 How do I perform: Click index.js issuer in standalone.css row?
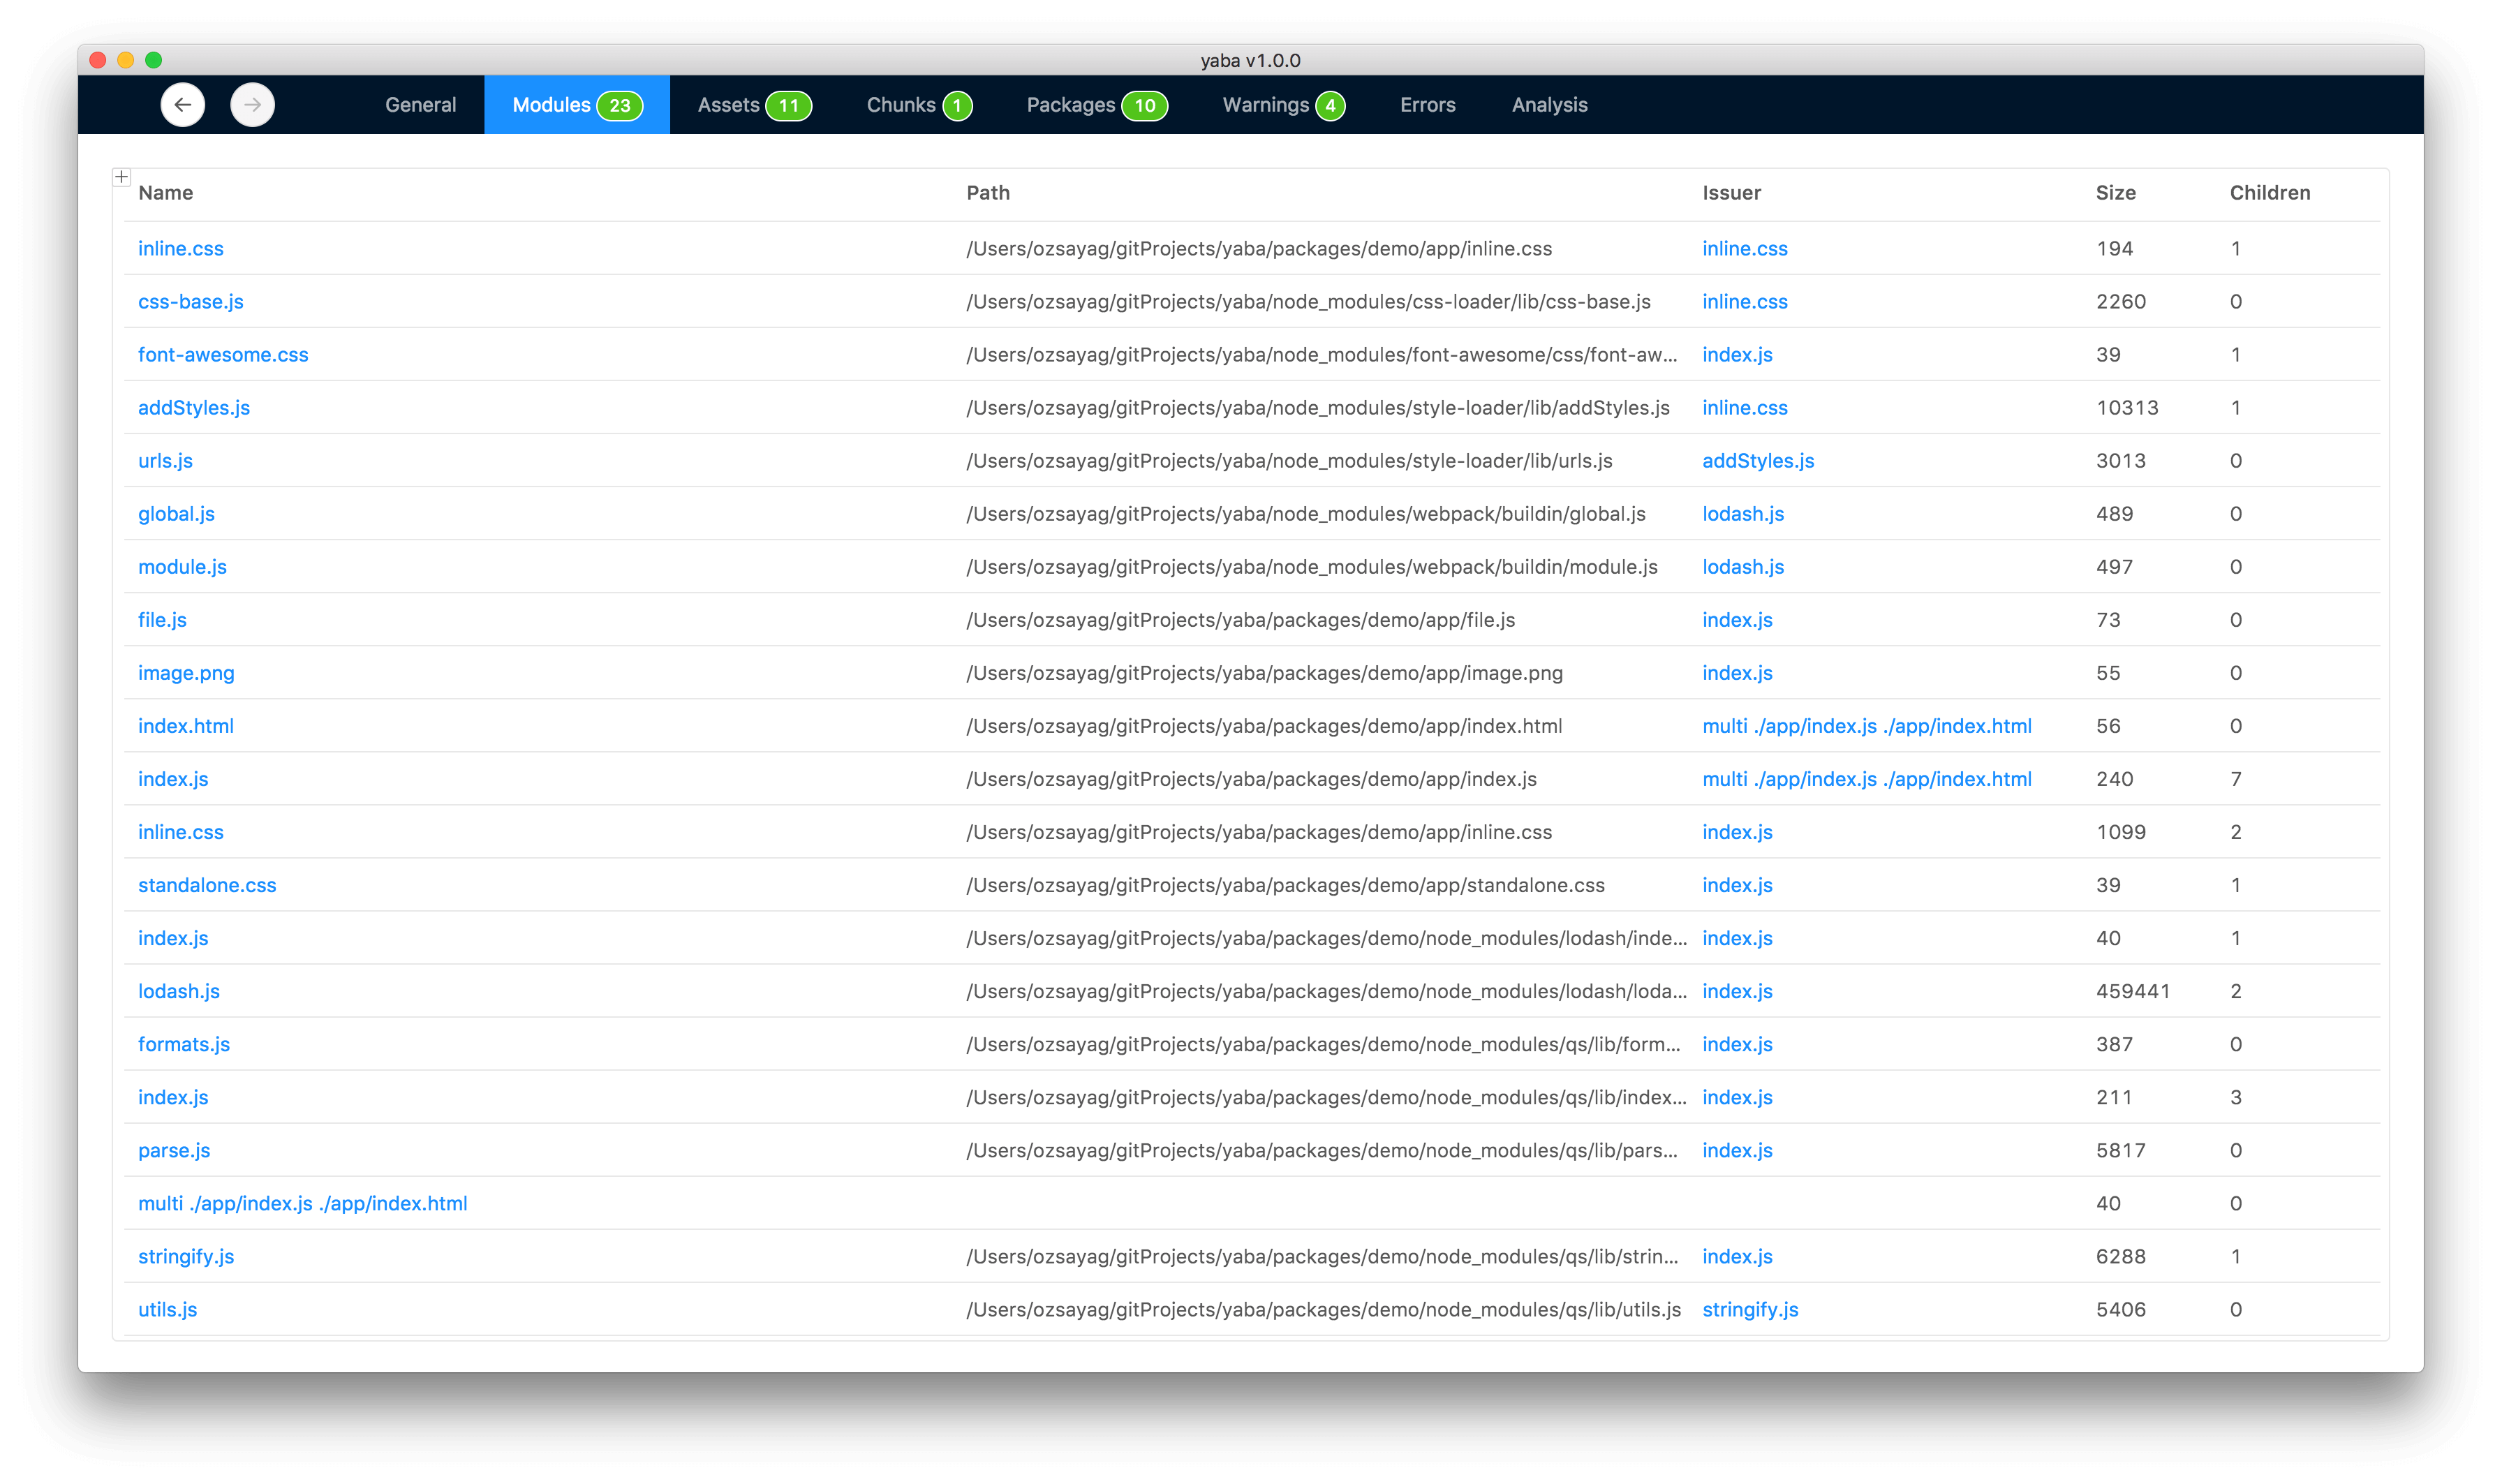pyautogui.click(x=1737, y=885)
